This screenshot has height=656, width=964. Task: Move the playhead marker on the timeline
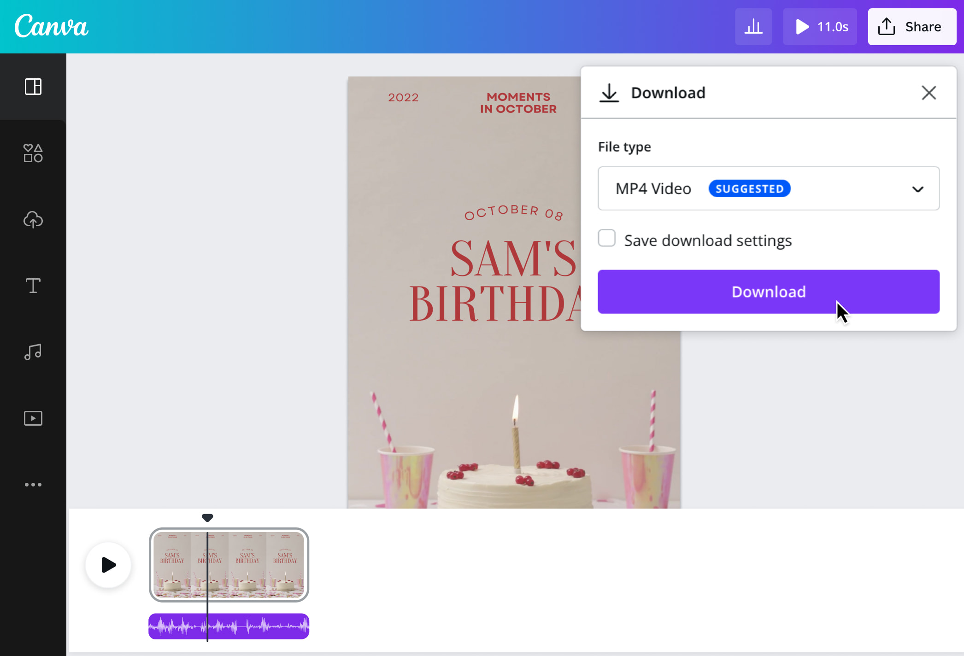click(x=207, y=517)
